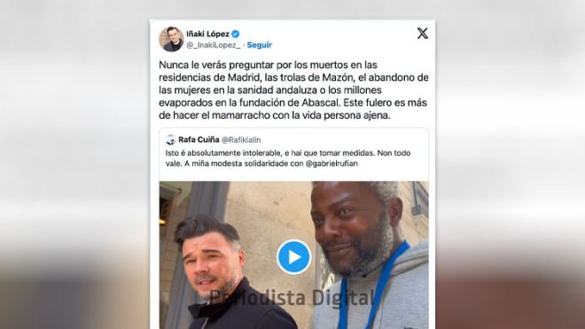Open the Iñaki López display name
This screenshot has height=329, width=585.
(207, 34)
